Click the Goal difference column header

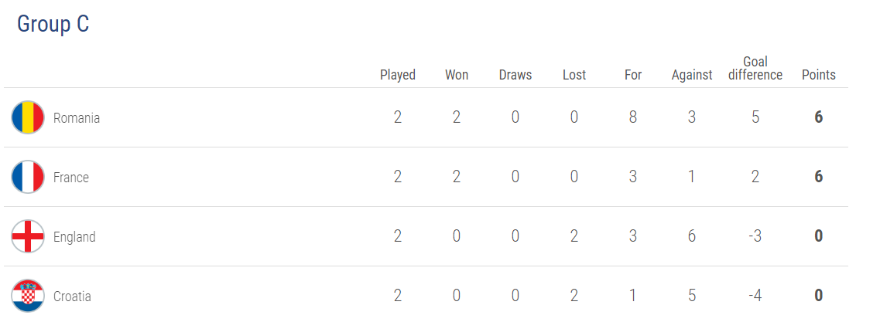[x=755, y=68]
